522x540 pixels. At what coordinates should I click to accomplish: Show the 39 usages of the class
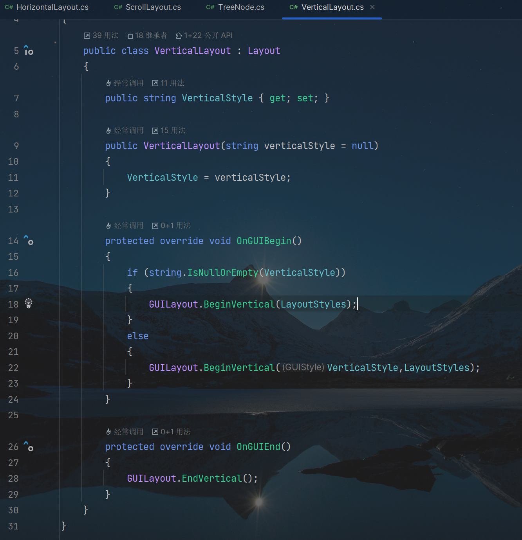(101, 36)
